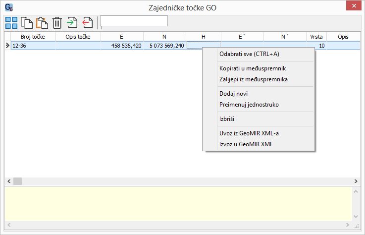Click the trash can delete icon
The width and height of the screenshot is (365, 235).
tap(57, 23)
